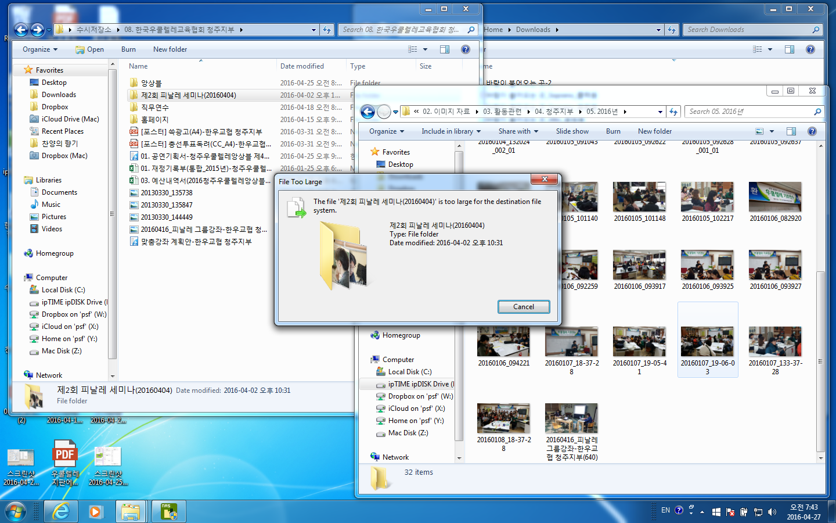
Task: Expand the Include in library dropdown
Action: pos(451,131)
